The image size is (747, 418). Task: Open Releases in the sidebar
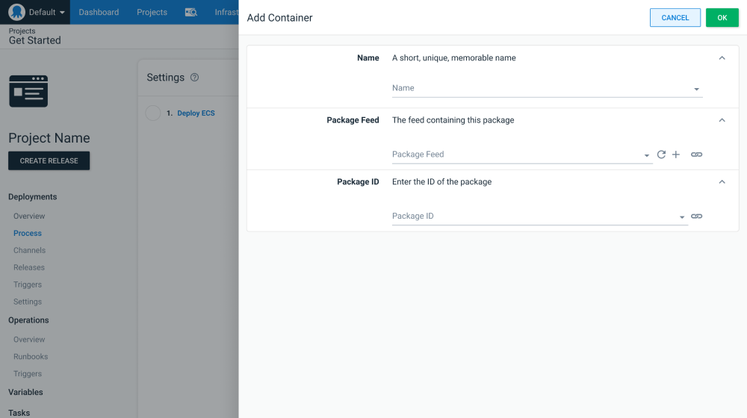tap(29, 267)
